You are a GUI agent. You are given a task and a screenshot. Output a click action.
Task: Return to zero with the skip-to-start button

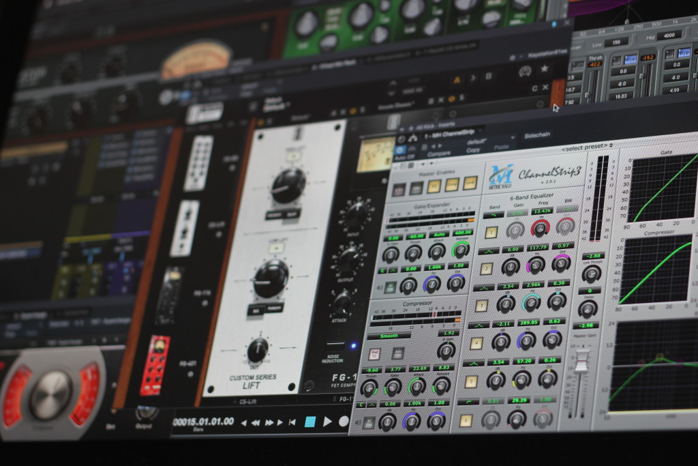(292, 422)
